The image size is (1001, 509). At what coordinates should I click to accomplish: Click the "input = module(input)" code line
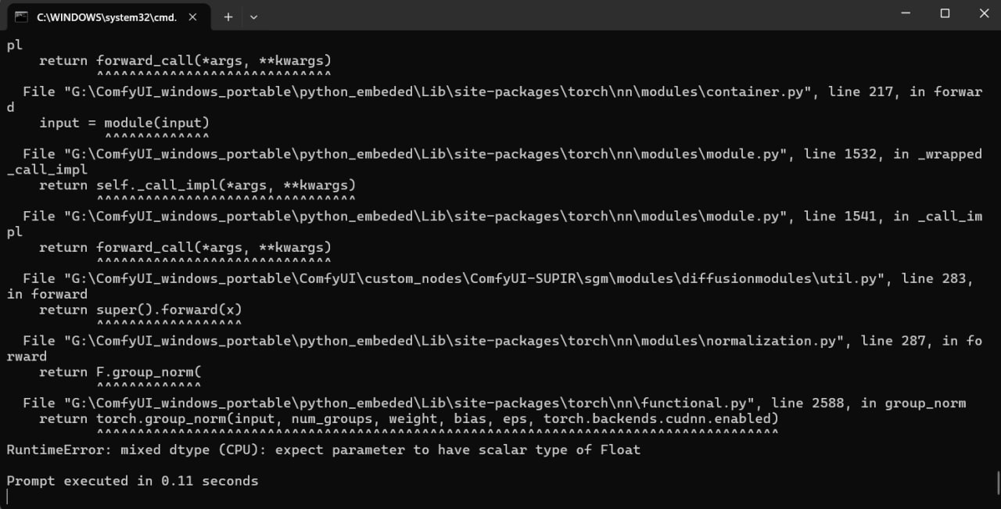[124, 123]
